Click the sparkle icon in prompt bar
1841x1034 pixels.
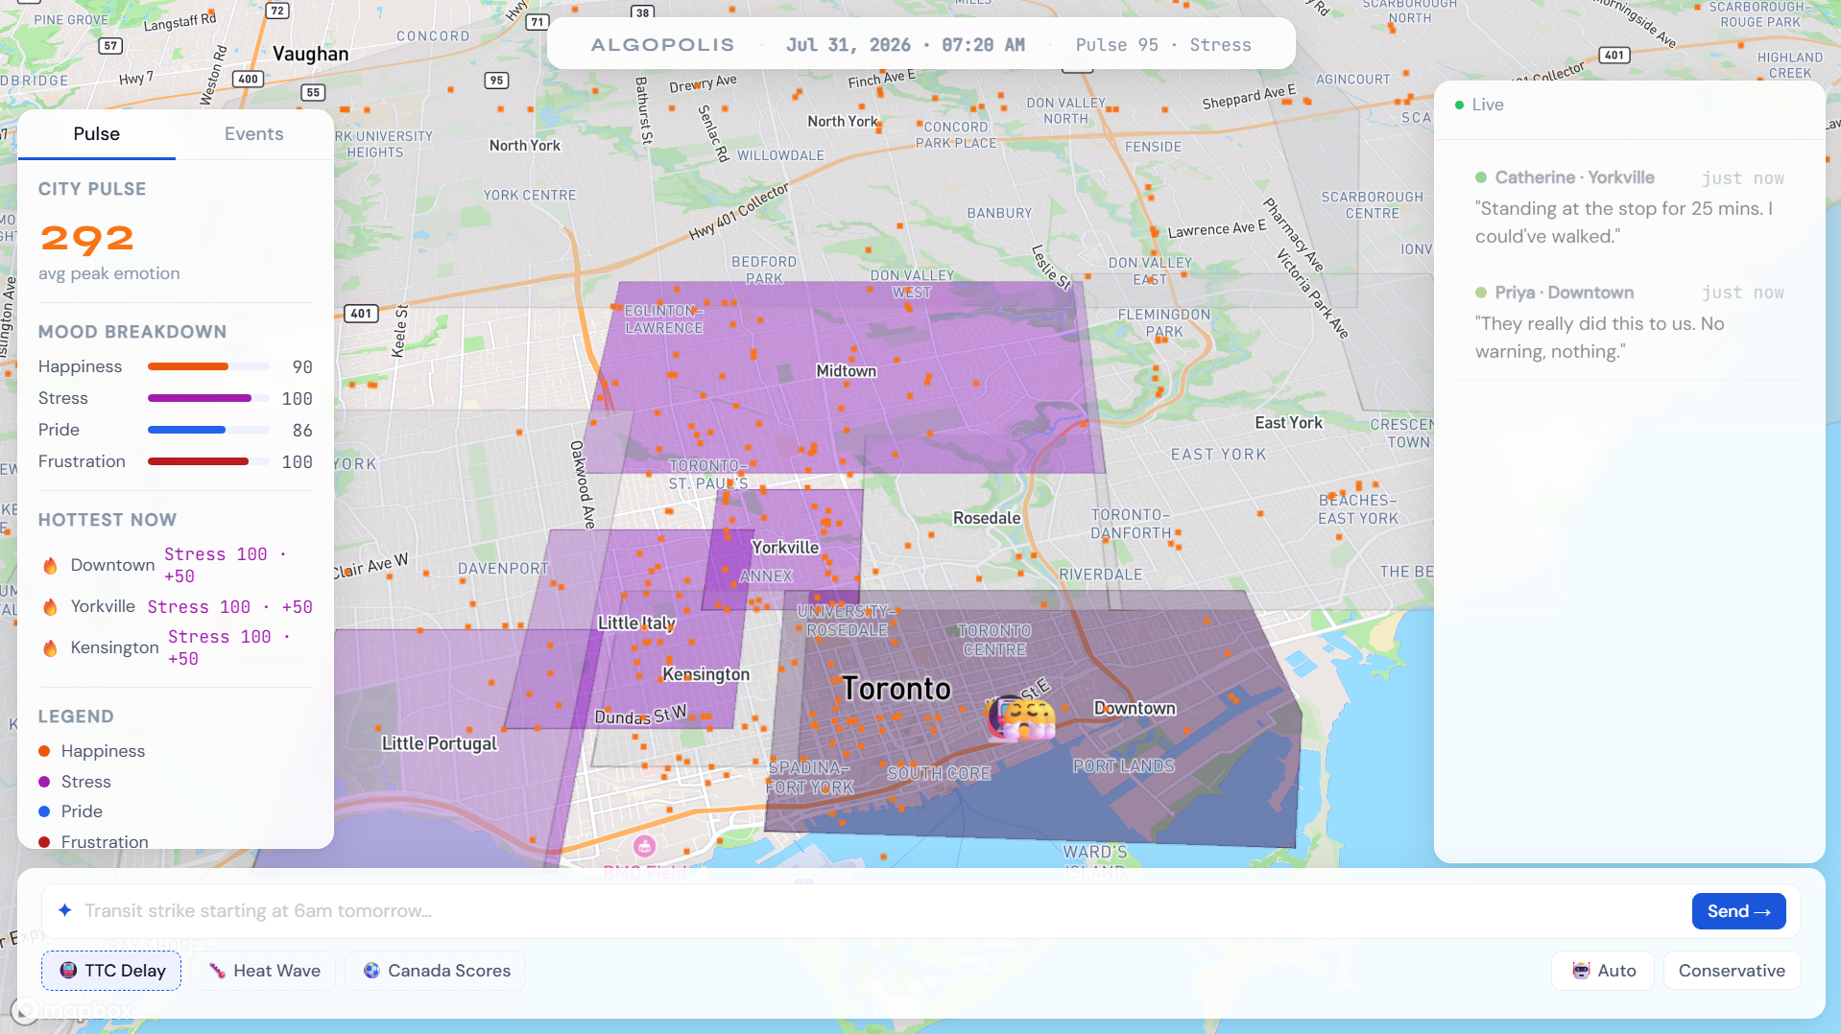[x=64, y=910]
